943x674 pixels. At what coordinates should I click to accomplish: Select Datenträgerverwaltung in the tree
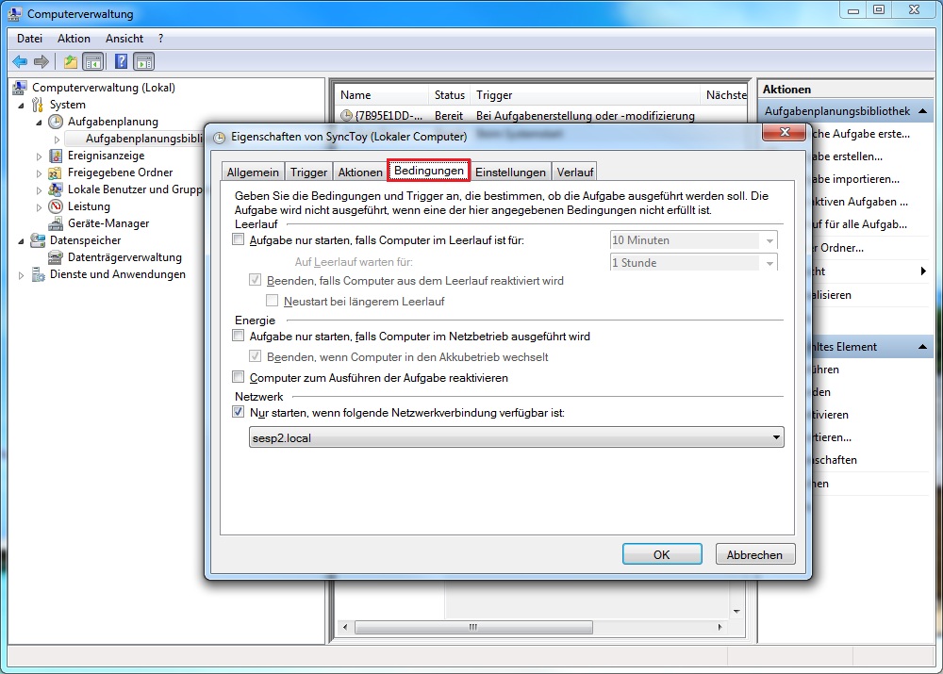(124, 257)
